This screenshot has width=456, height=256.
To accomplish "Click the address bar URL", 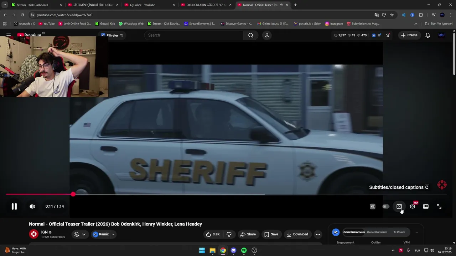I will point(64,15).
